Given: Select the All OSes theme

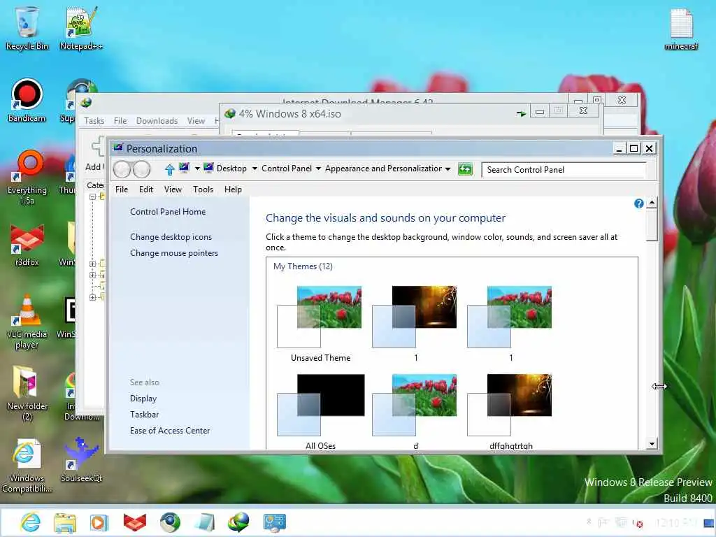Looking at the screenshot, I should 320,411.
